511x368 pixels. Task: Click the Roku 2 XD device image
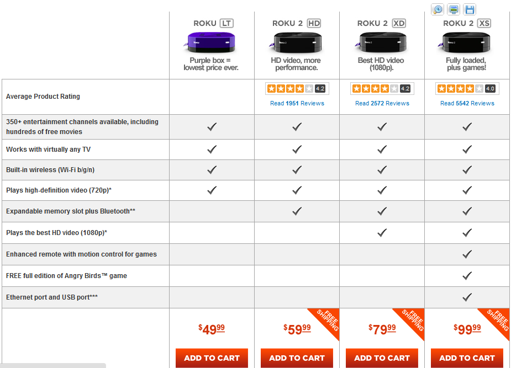[x=381, y=42]
